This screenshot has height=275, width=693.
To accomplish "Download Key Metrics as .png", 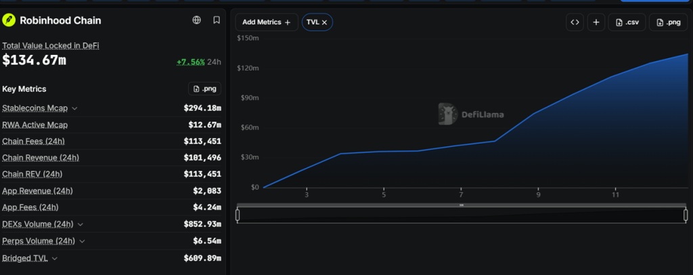I will coord(204,89).
